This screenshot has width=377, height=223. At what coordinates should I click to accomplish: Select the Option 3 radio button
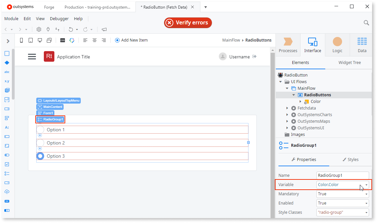click(40, 156)
